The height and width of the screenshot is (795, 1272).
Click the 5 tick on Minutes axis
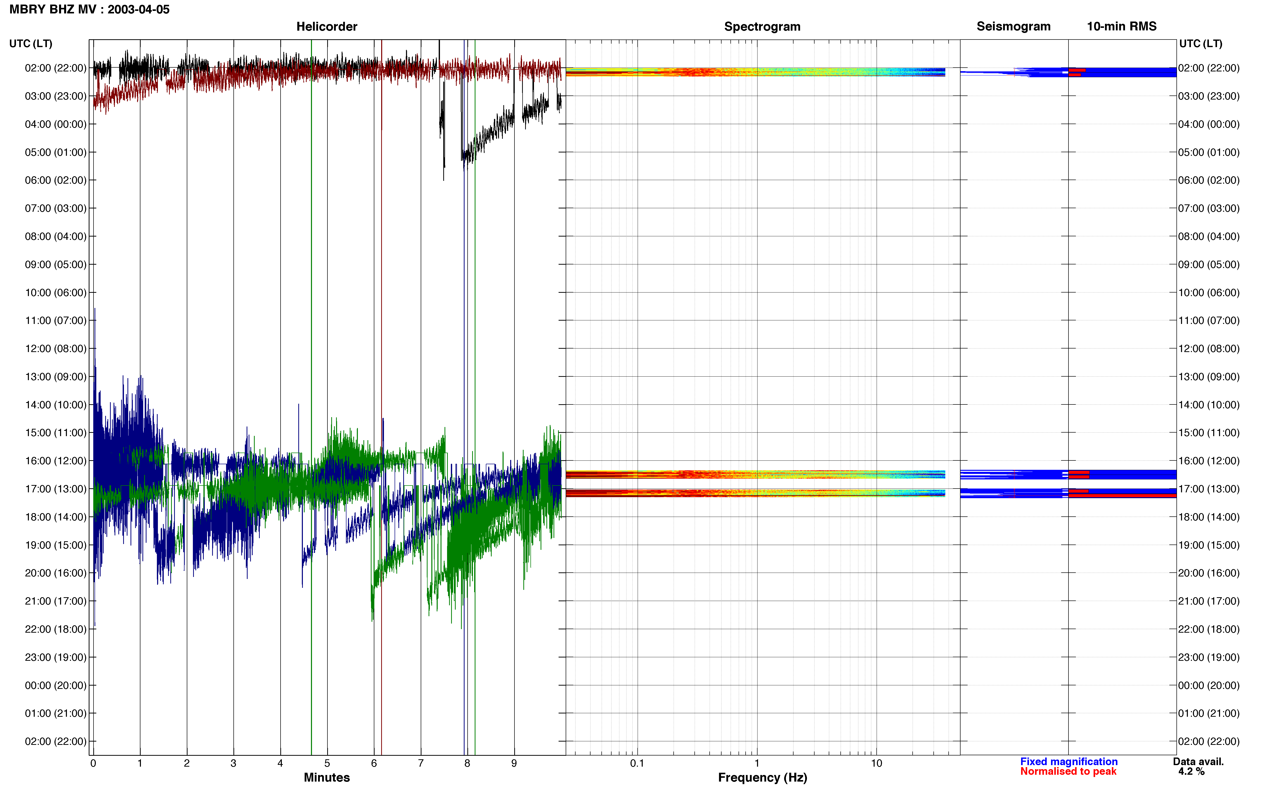click(327, 763)
